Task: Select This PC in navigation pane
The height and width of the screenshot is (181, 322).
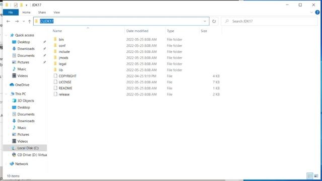Action: click(x=20, y=94)
